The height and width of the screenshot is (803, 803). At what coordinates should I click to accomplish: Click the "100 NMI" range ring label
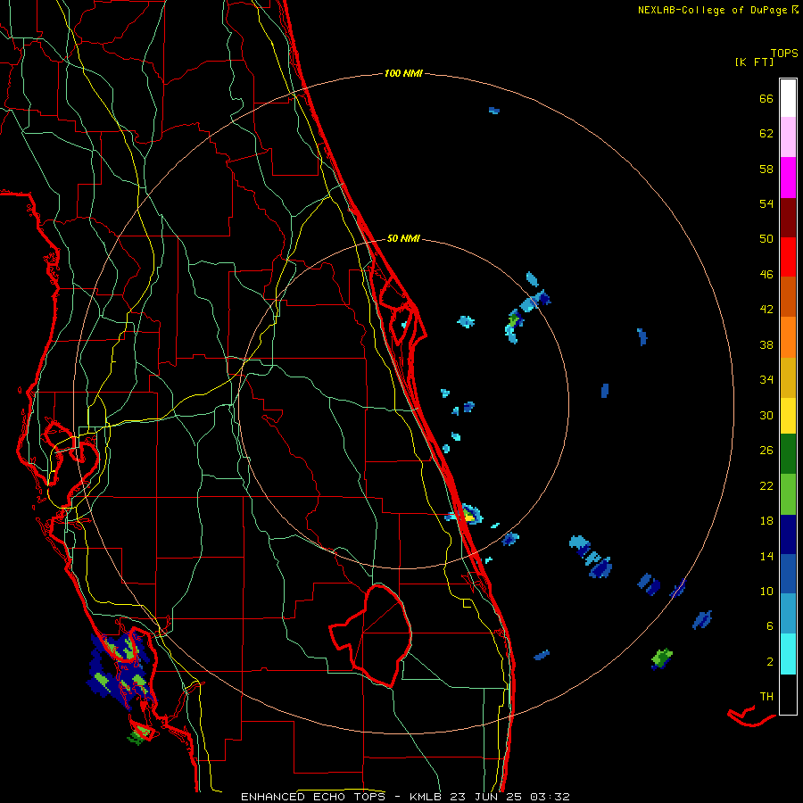click(x=403, y=74)
